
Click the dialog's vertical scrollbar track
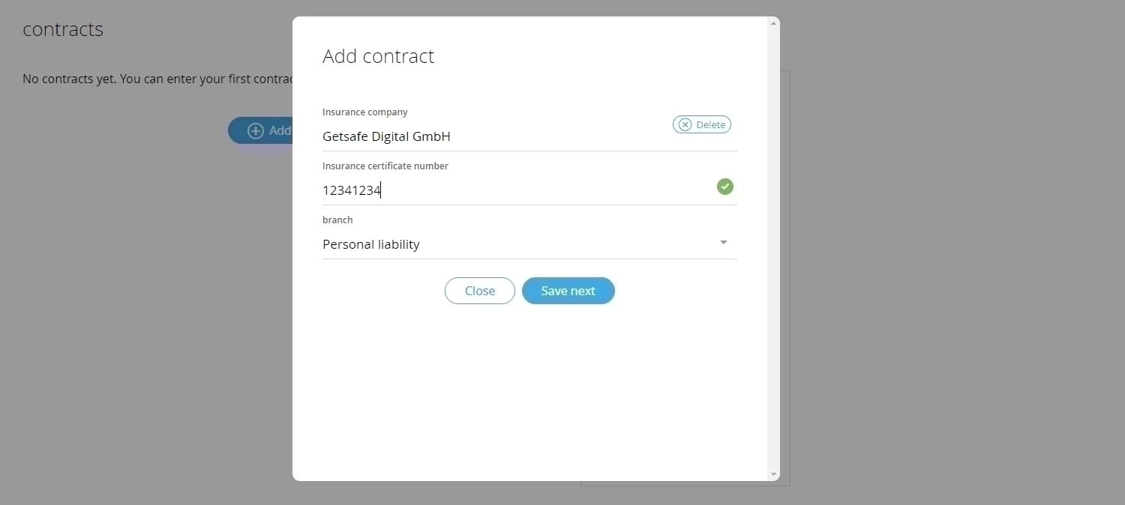(x=774, y=249)
